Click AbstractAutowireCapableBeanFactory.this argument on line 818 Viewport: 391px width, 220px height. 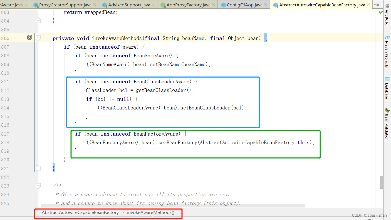click(255, 142)
